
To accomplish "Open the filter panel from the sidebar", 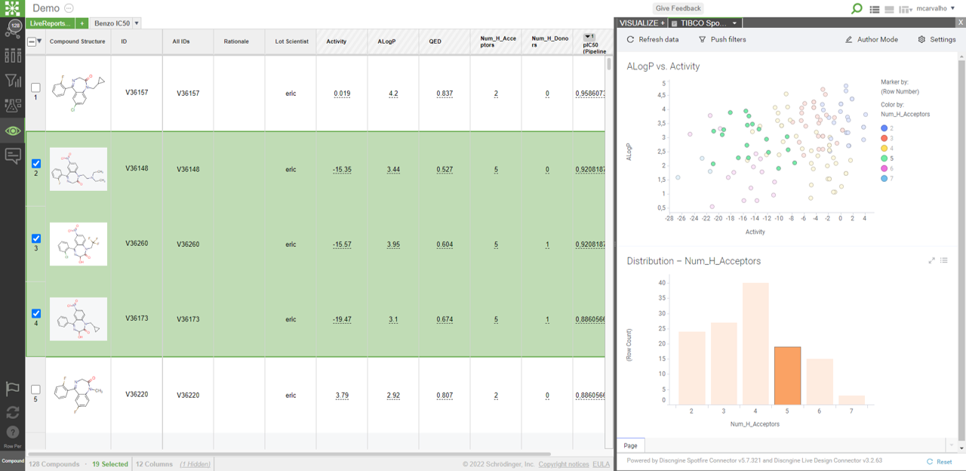I will tap(13, 81).
